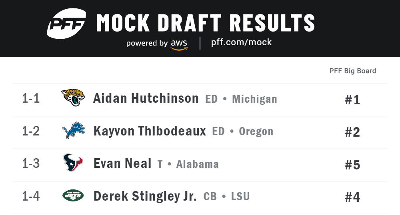Click the Michigan school label
This screenshot has width=400, height=215.
(x=254, y=99)
